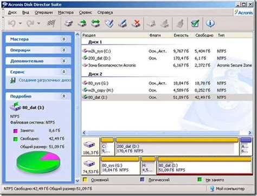Select the 200_dat (D:) partition row

point(167,58)
